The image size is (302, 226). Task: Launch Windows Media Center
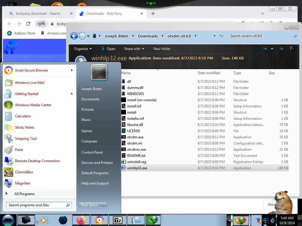click(x=39, y=105)
